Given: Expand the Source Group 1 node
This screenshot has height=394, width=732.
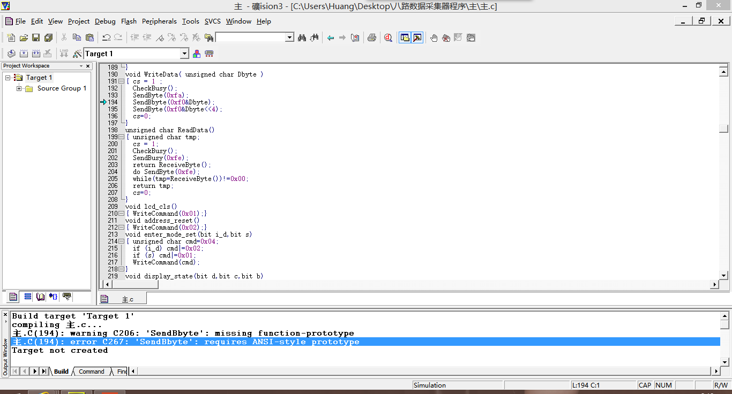Looking at the screenshot, I should pyautogui.click(x=19, y=88).
